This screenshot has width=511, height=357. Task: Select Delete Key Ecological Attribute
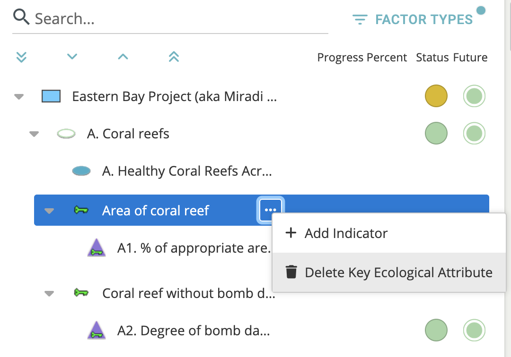tap(398, 272)
